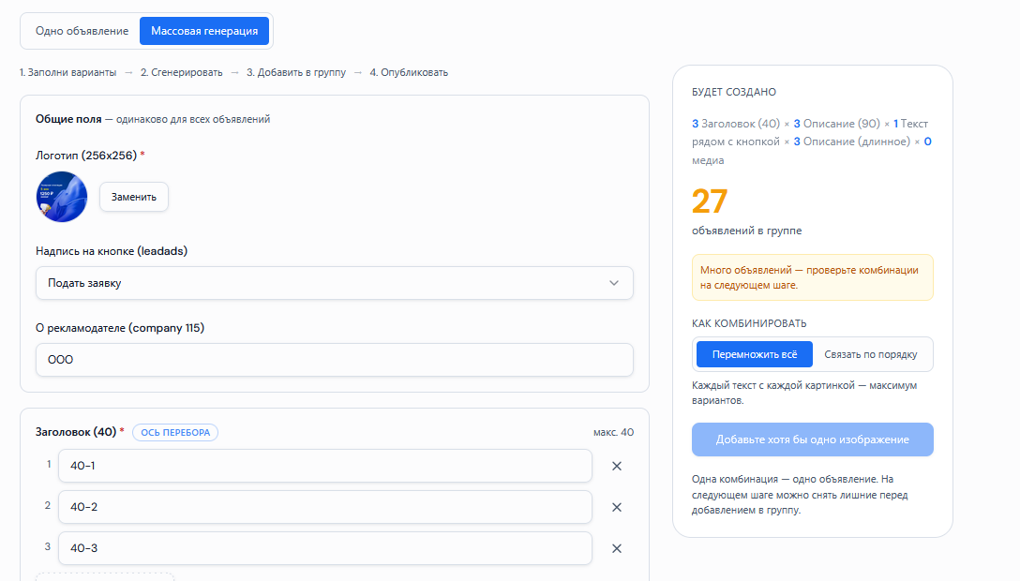Screen dimensions: 1020x581
Task: Click the ОСЬ ПЕРЕБОРА badge
Action: (x=175, y=432)
